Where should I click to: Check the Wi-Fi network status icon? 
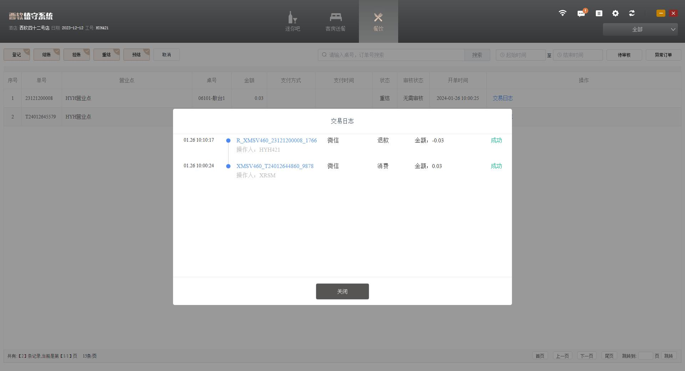click(x=562, y=13)
